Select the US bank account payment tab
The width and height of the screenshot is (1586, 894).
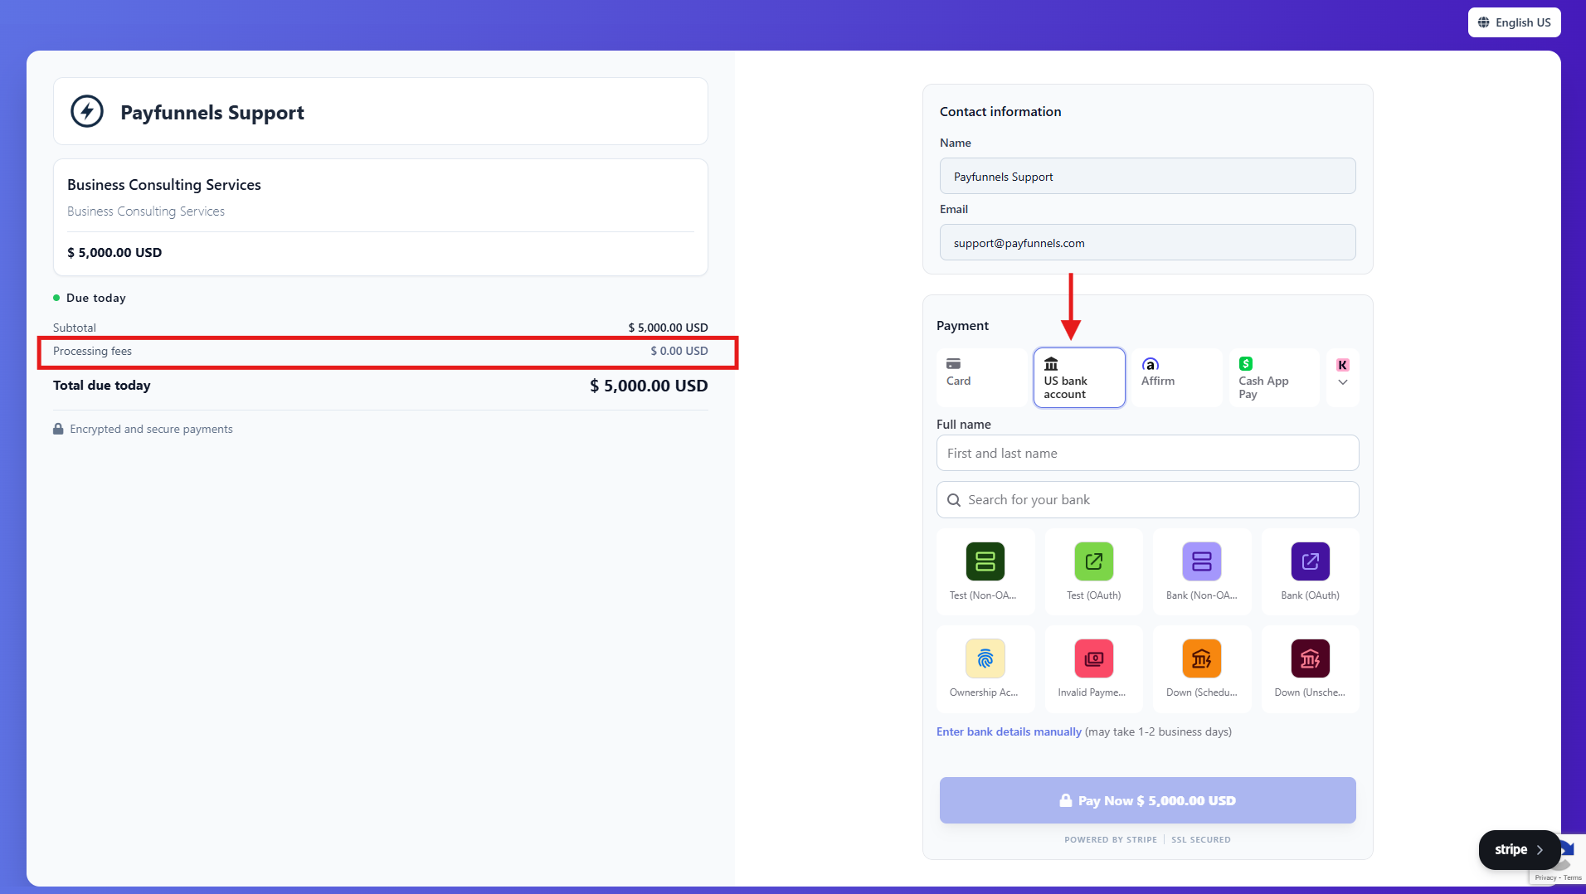coord(1079,377)
